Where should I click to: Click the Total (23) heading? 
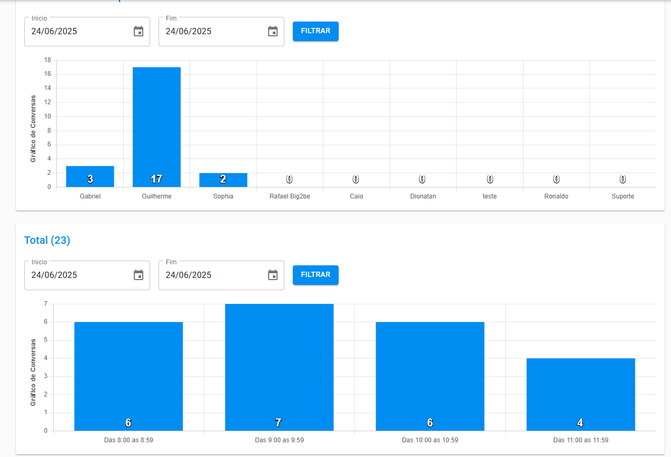coord(47,241)
